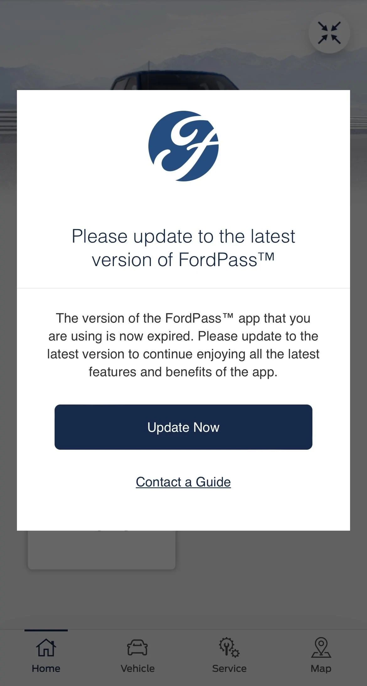Click the "Please update to the latest version" heading
Image resolution: width=367 pixels, height=686 pixels.
(x=183, y=248)
